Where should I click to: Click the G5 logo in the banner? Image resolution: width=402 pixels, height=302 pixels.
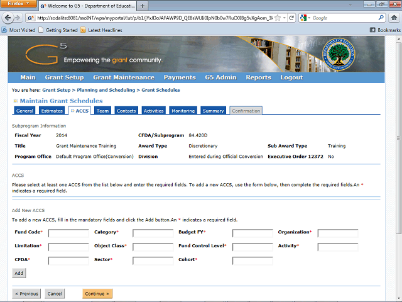click(46, 53)
